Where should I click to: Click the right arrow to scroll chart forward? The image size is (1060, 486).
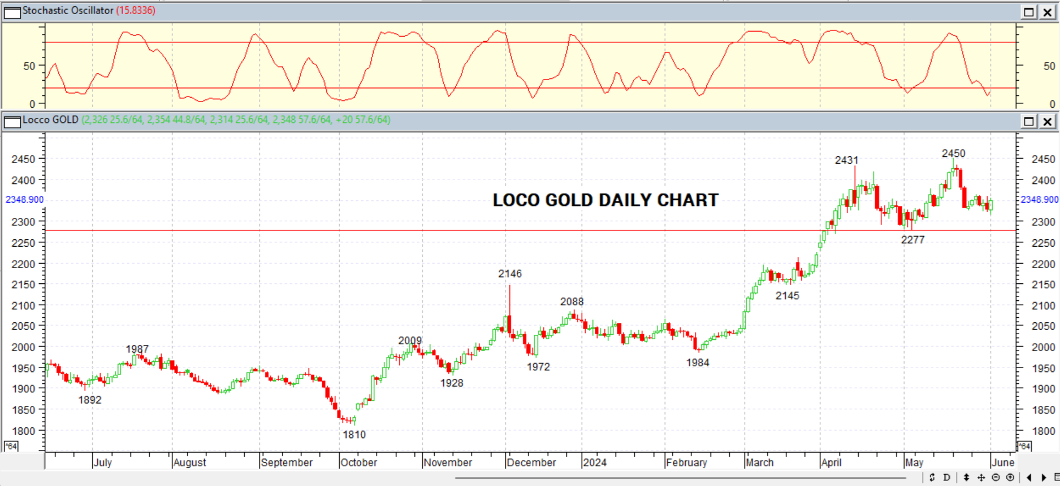tap(1044, 478)
